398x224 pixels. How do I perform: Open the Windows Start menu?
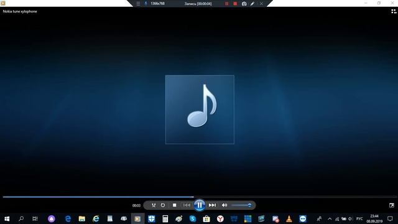point(7,218)
